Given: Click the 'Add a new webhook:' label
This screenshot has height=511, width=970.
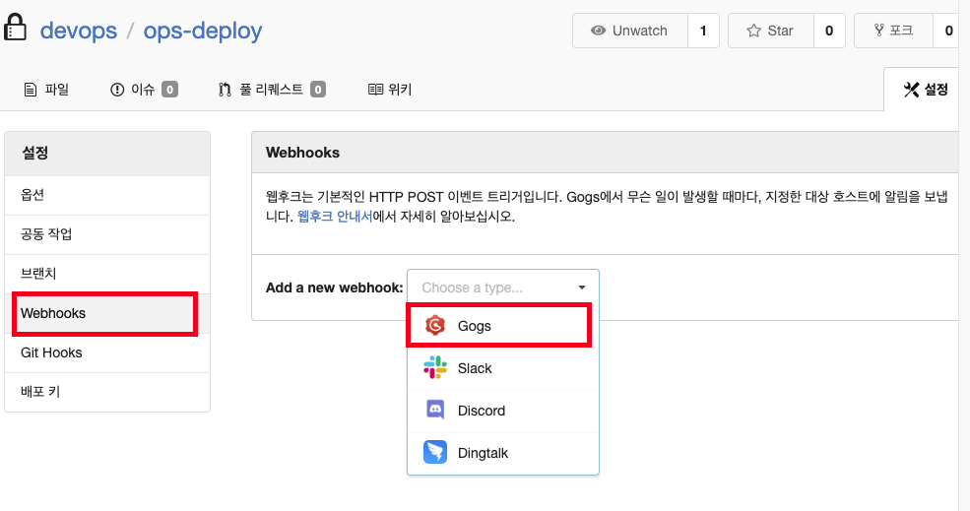Looking at the screenshot, I should click(334, 287).
